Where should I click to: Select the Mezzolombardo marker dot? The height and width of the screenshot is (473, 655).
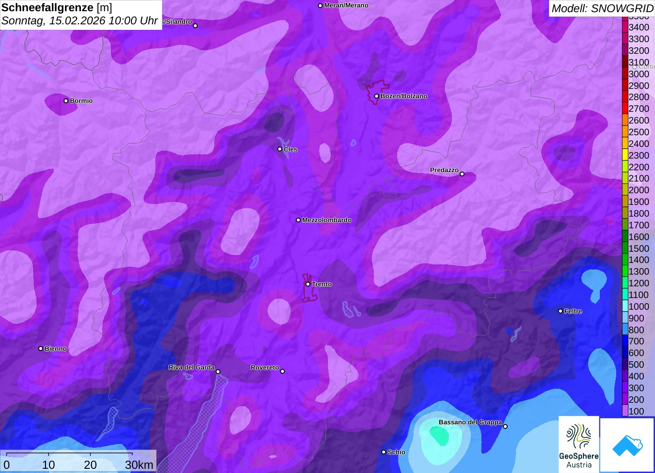coord(298,220)
